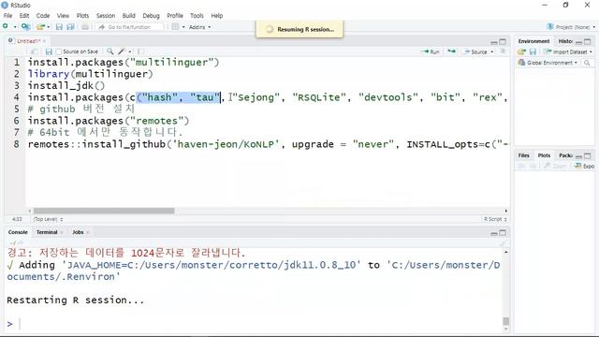The image size is (599, 337).
Task: Click the Save All documents icon
Action: 71,27
